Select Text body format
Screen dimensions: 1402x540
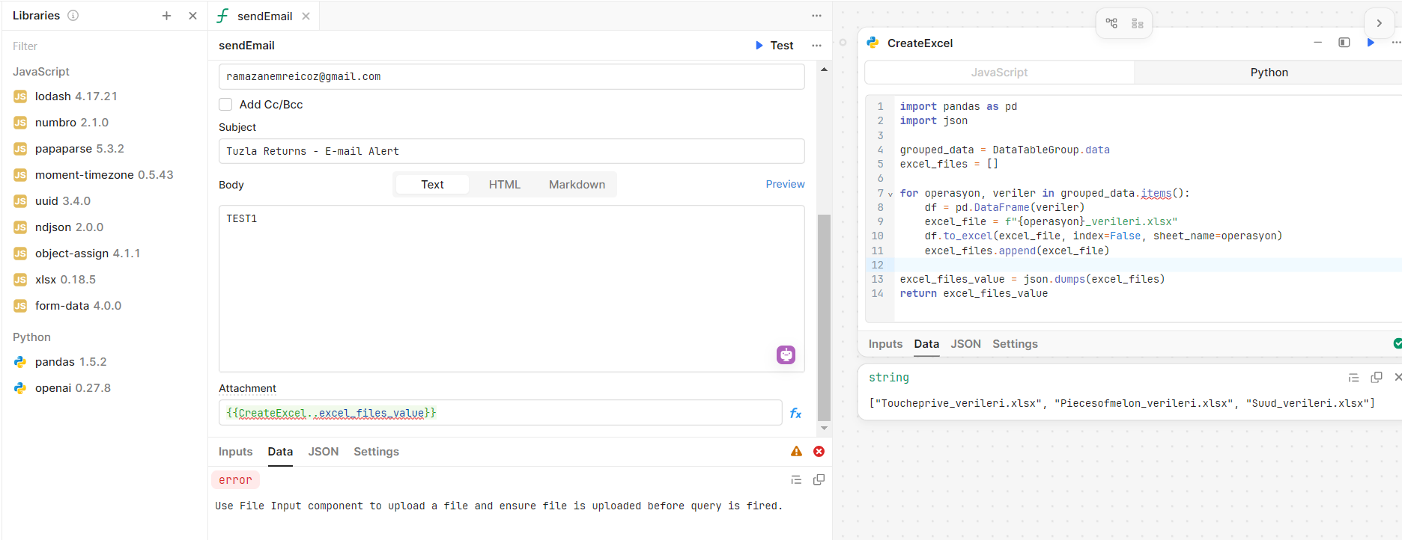tap(432, 185)
